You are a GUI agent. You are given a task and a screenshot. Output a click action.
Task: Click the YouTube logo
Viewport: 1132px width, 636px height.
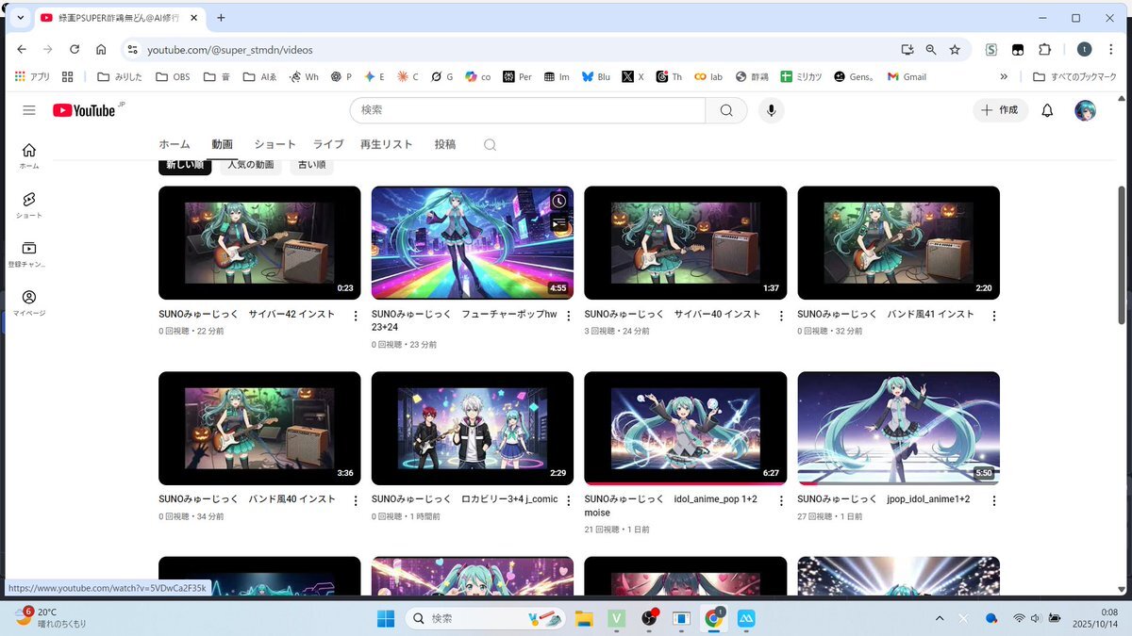point(85,110)
